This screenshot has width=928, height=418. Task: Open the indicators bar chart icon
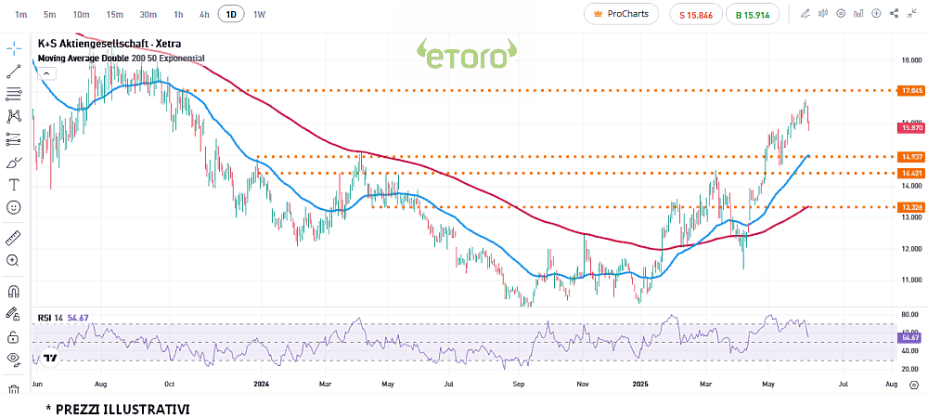pyautogui.click(x=858, y=14)
